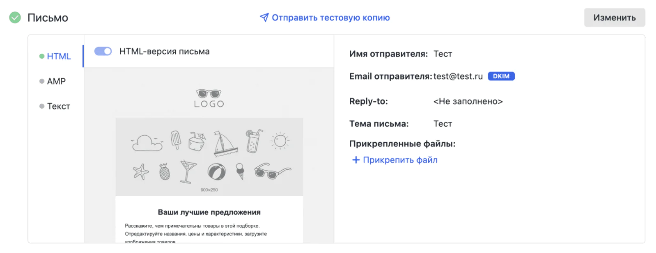Viewport: 656px width, 253px height.
Task: Toggle the HTML-версия письма switch
Action: tap(103, 51)
